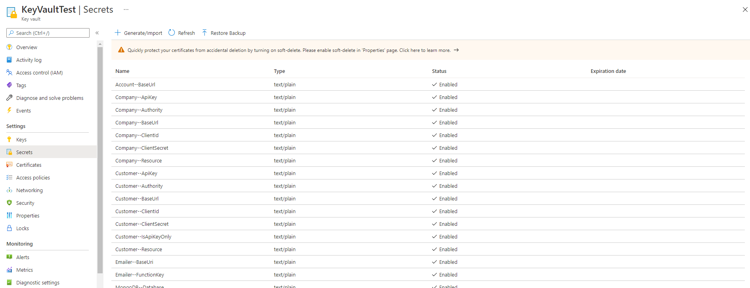Click Enabled status of Company--ApiKey row
Viewport: 750px width, 288px height.
click(x=445, y=97)
